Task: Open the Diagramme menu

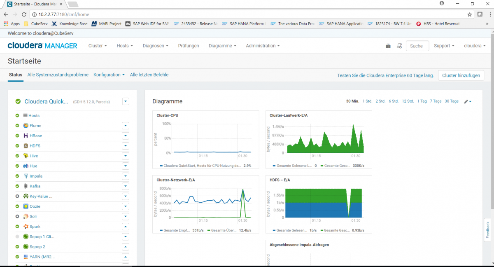Action: pyautogui.click(x=222, y=46)
